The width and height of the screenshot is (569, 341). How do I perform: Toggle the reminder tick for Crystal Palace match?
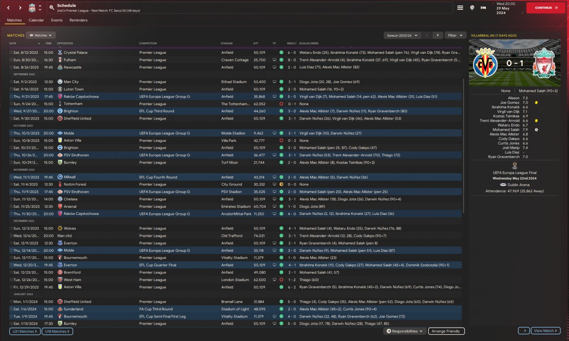pos(12,52)
